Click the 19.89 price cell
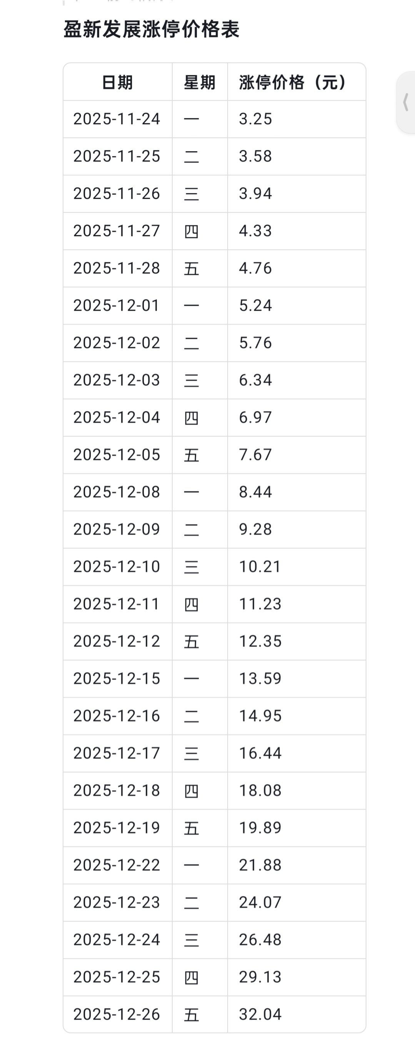The image size is (415, 1047). pyautogui.click(x=260, y=828)
